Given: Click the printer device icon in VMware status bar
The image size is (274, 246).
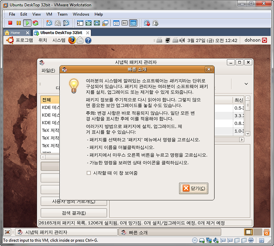Looking at the screenshot, I should 251,240.
